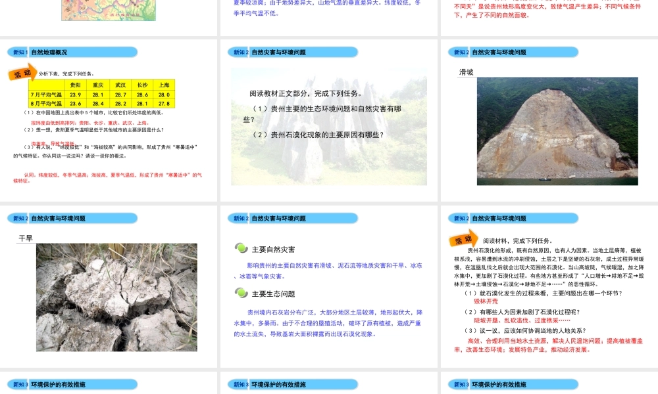The image size is (658, 394).
Task: Click the cracked dry soil photograph
Action: click(116, 297)
